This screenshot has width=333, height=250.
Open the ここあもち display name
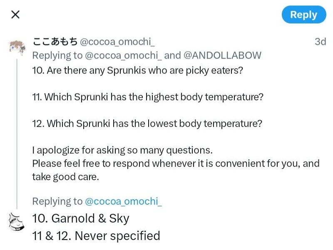pos(54,42)
